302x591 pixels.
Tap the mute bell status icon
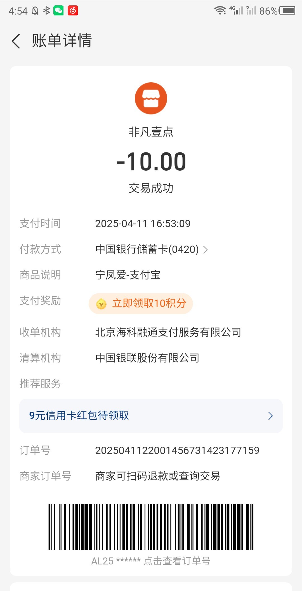click(x=35, y=11)
